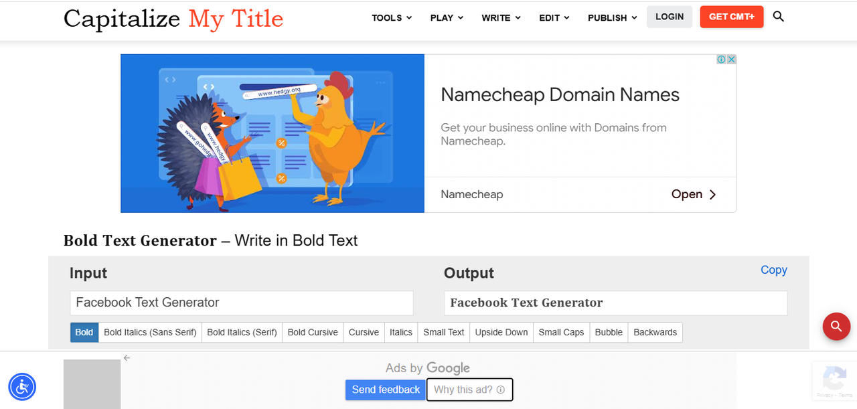Screen dimensions: 857x409
Task: Select the Bold Cursive style
Action: (313, 332)
